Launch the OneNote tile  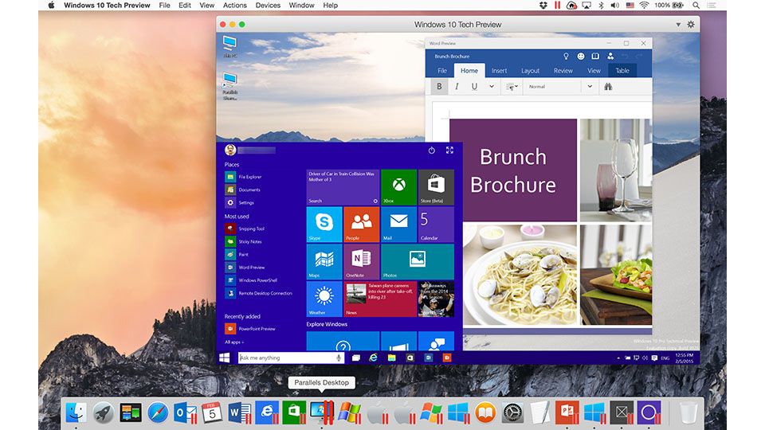362,261
